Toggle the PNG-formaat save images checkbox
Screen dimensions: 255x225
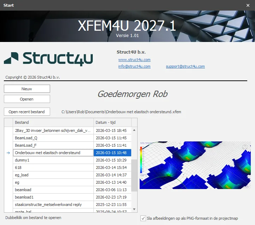[143, 218]
